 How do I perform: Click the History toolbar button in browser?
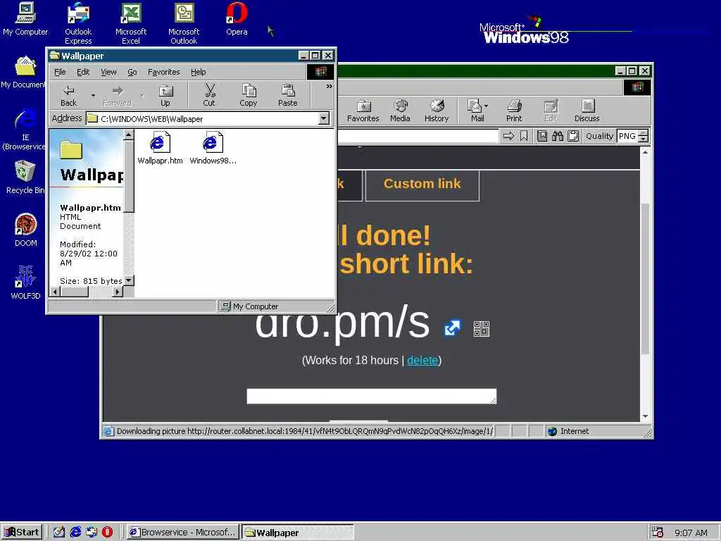(x=437, y=111)
